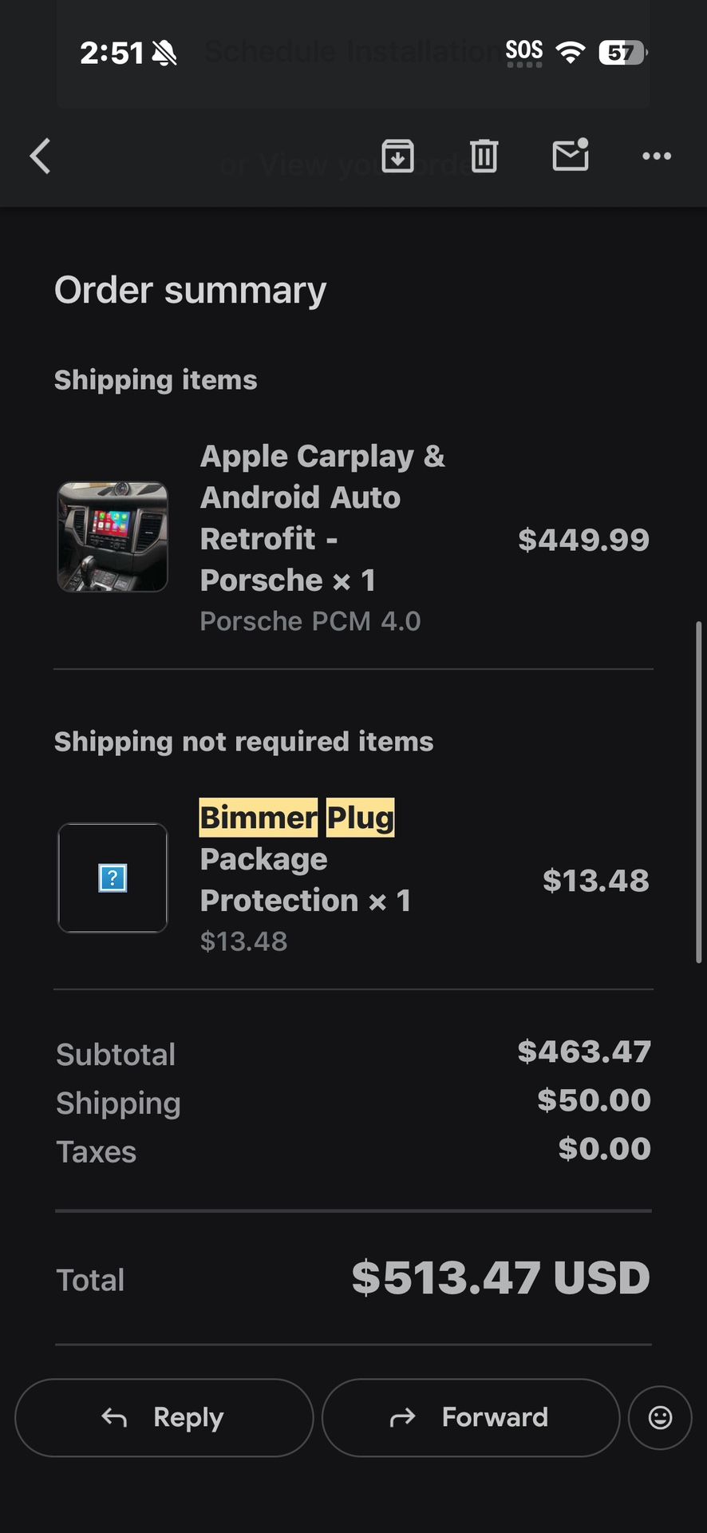The width and height of the screenshot is (707, 1533).
Task: Tap the Forward button
Action: [471, 1417]
